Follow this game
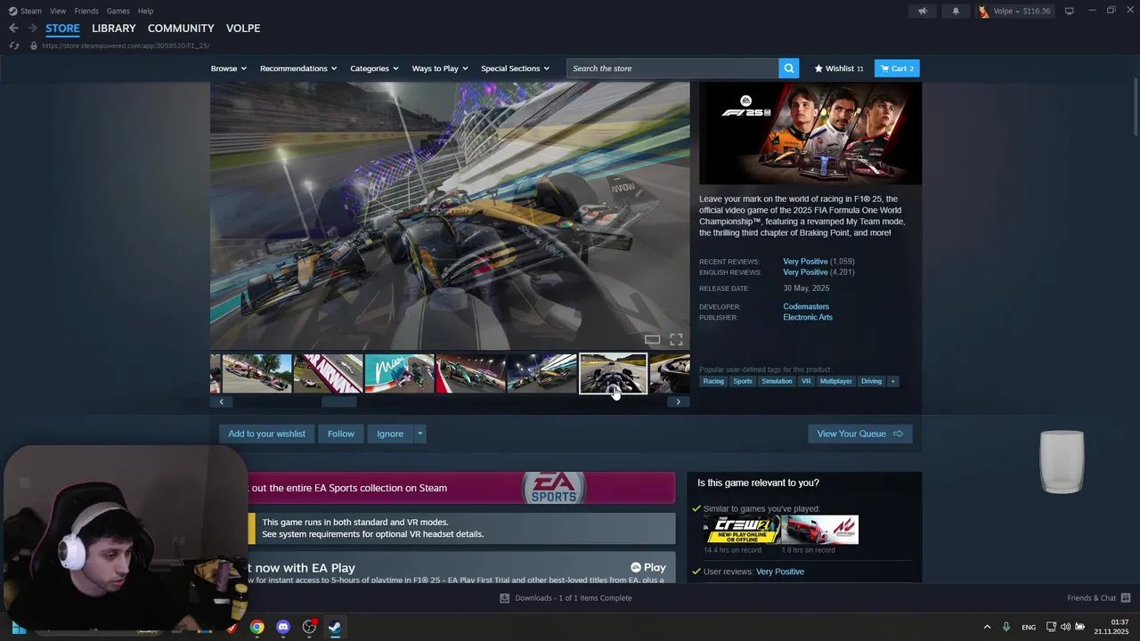This screenshot has width=1140, height=641. [x=341, y=434]
